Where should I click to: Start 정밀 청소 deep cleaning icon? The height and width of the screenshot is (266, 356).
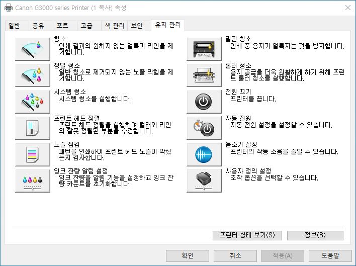coord(33,75)
